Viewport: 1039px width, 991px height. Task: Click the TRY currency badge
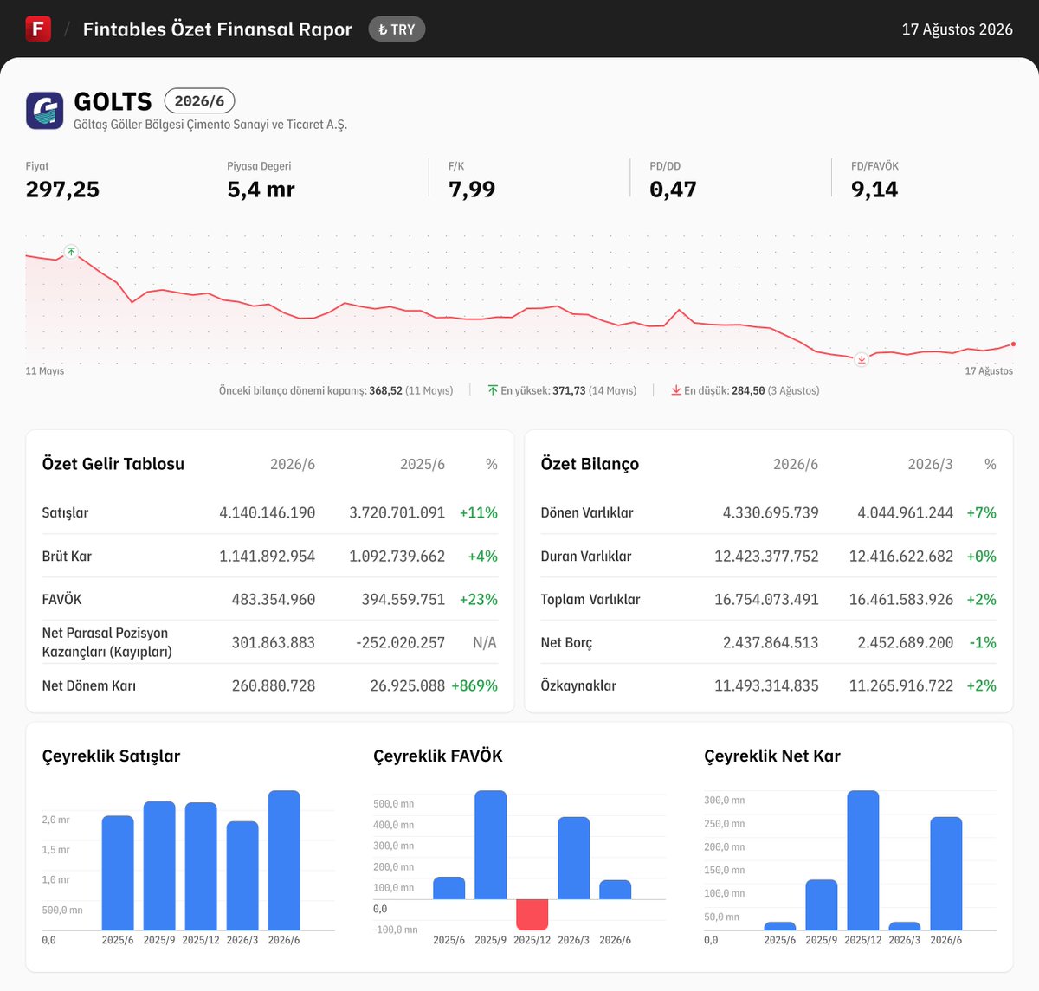[397, 29]
